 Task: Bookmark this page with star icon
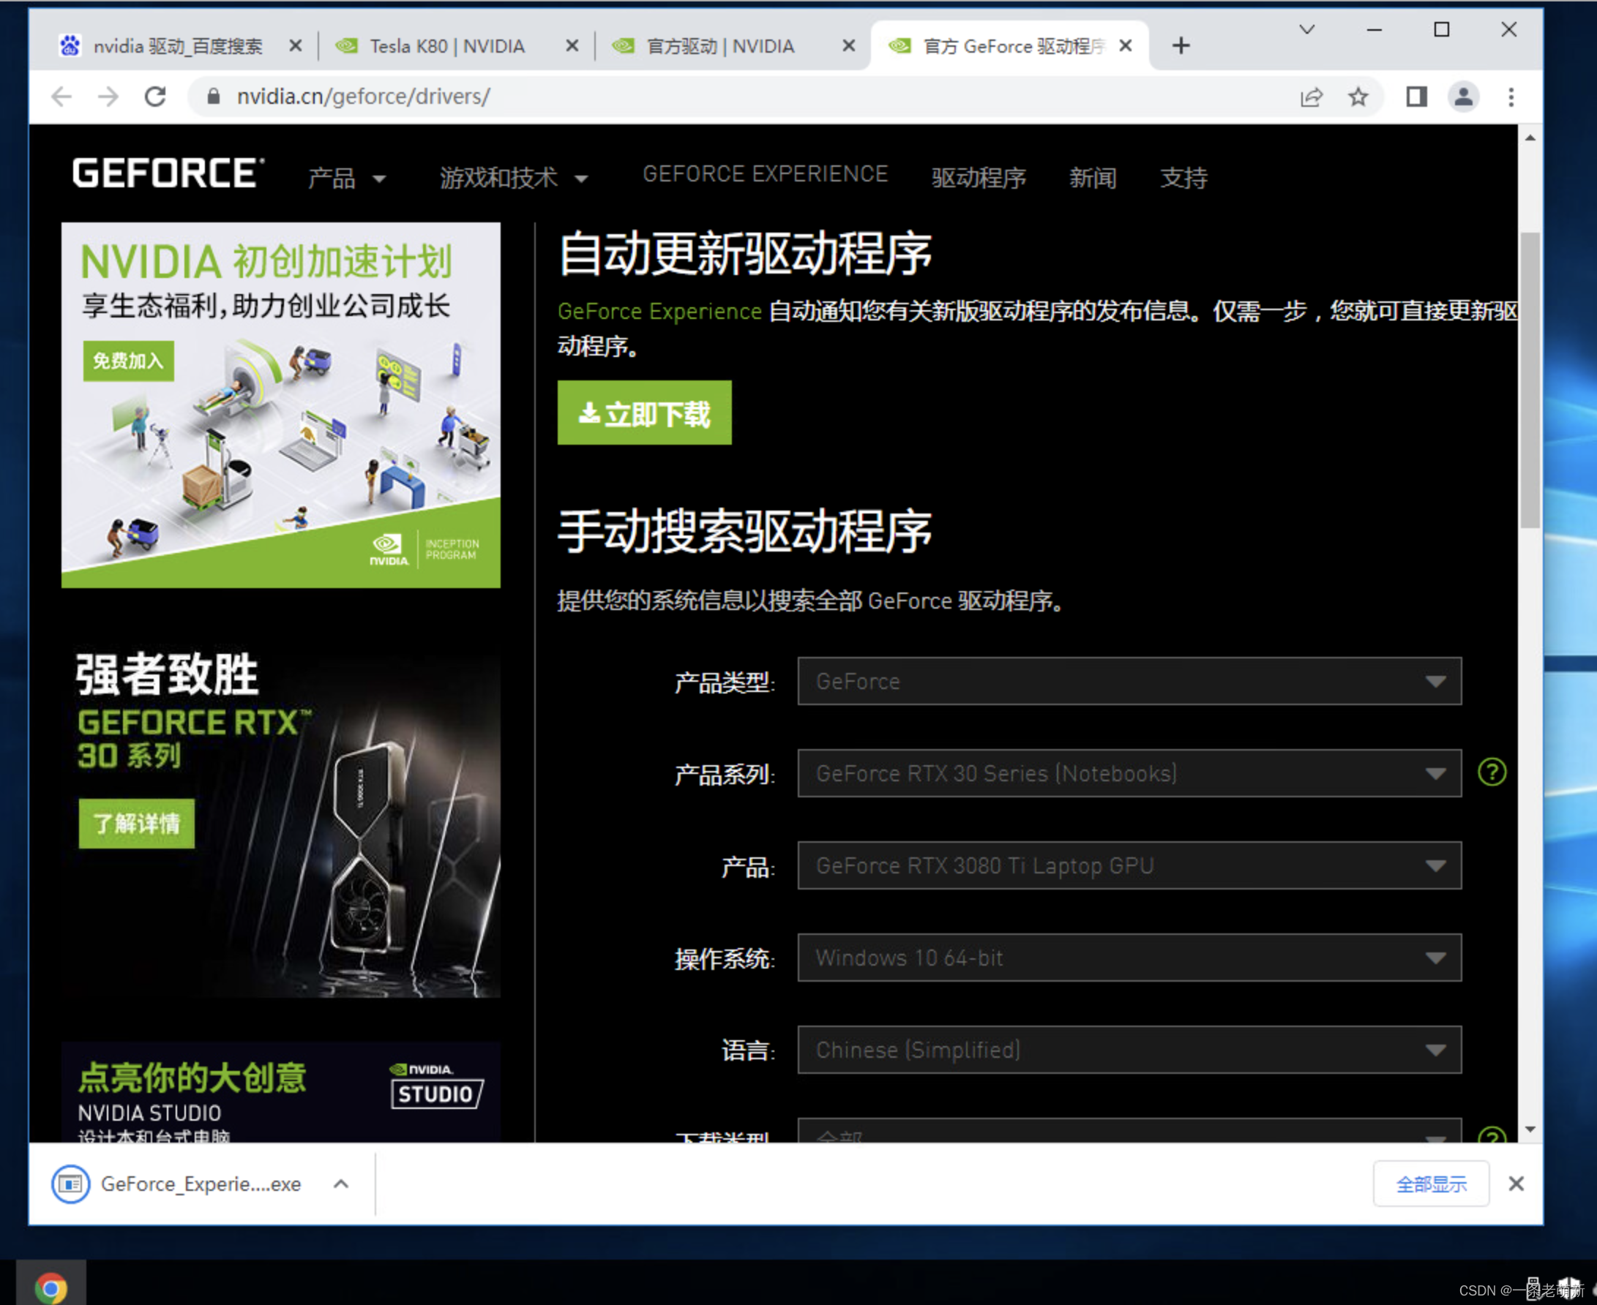pos(1358,97)
